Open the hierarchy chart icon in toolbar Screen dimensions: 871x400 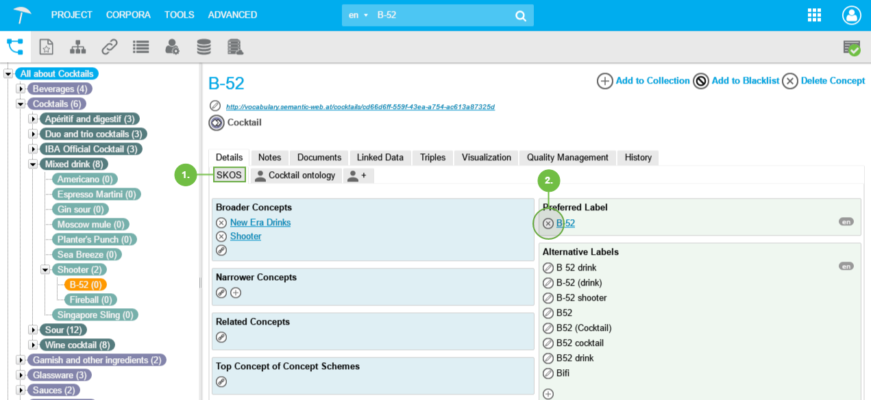coord(77,47)
